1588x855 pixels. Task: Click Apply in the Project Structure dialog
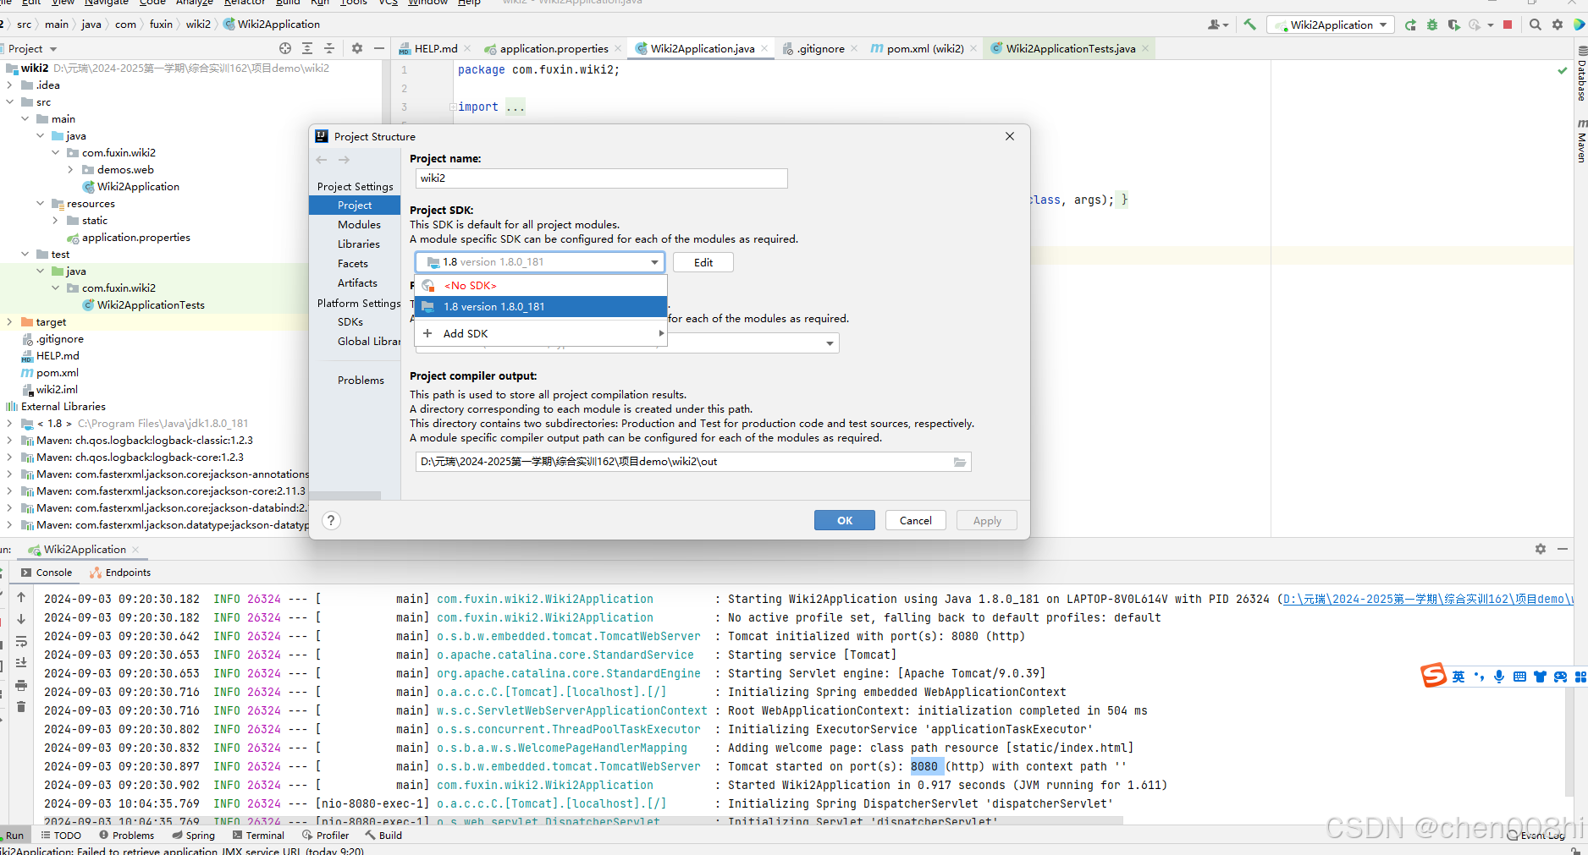click(986, 520)
